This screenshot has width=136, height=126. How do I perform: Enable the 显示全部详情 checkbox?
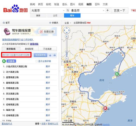click(37, 61)
